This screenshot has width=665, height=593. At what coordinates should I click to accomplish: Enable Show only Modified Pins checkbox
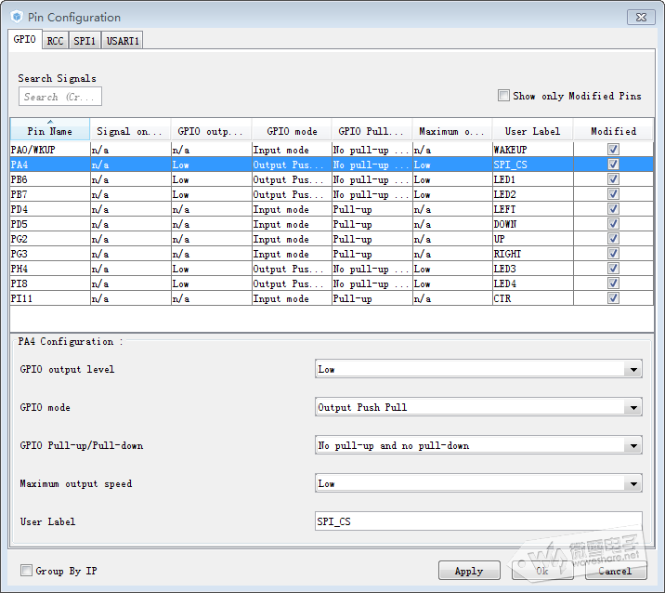503,96
